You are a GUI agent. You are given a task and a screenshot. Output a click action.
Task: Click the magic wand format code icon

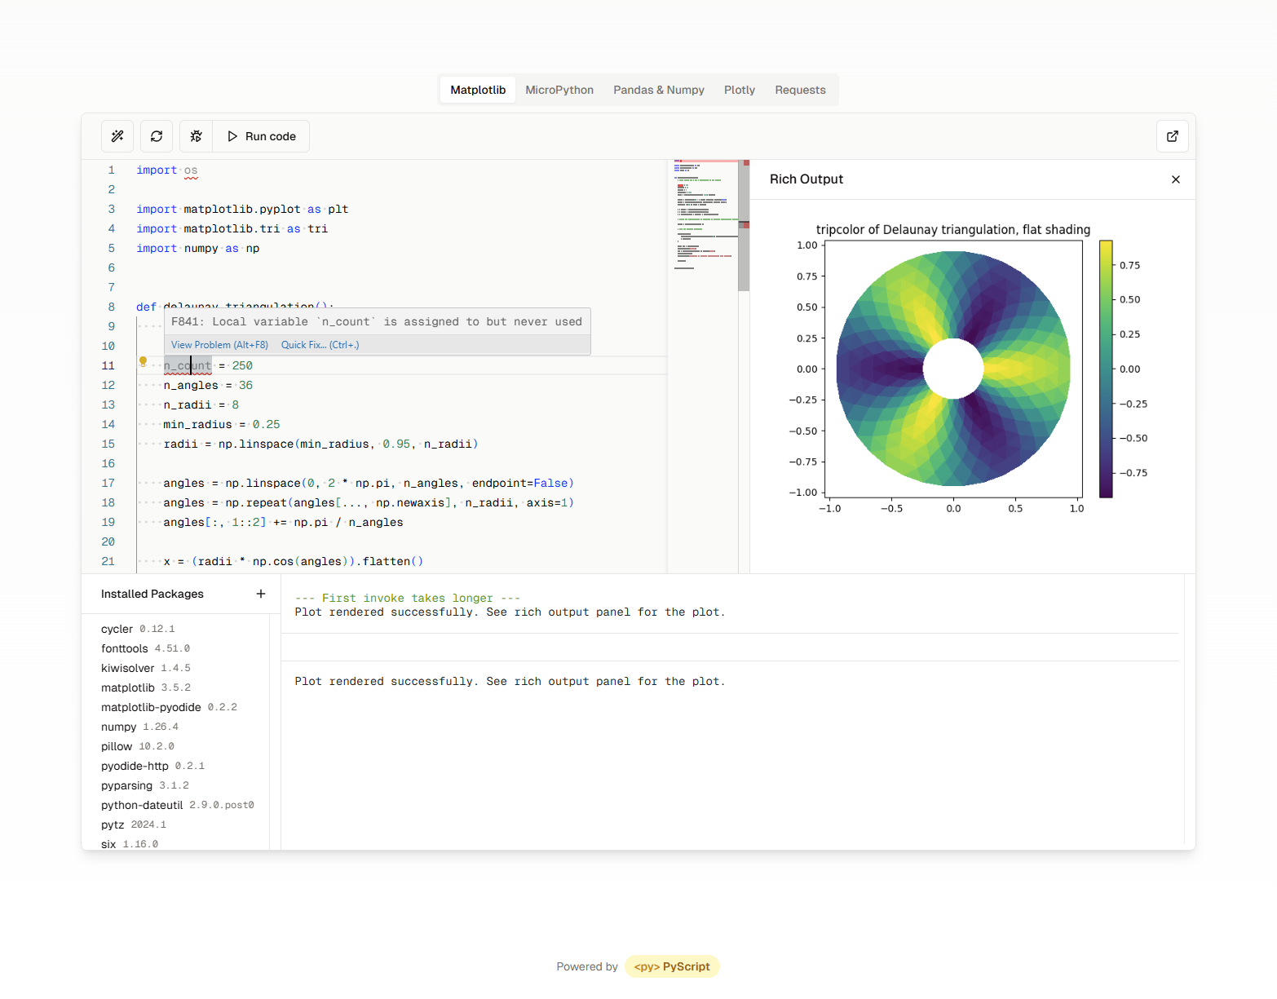117,136
